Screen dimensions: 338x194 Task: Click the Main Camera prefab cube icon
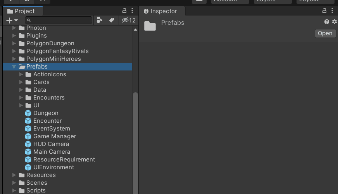[x=28, y=152]
